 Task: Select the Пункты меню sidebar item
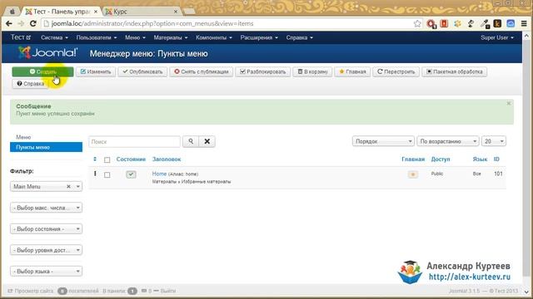pos(47,147)
